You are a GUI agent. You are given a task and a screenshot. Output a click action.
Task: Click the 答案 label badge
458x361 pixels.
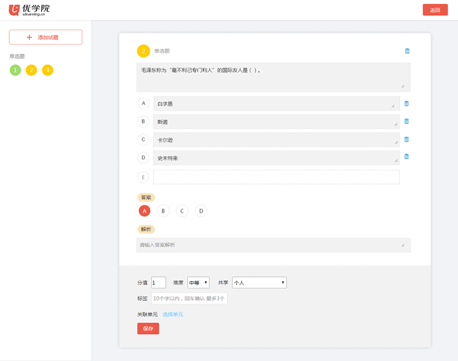pyautogui.click(x=146, y=197)
